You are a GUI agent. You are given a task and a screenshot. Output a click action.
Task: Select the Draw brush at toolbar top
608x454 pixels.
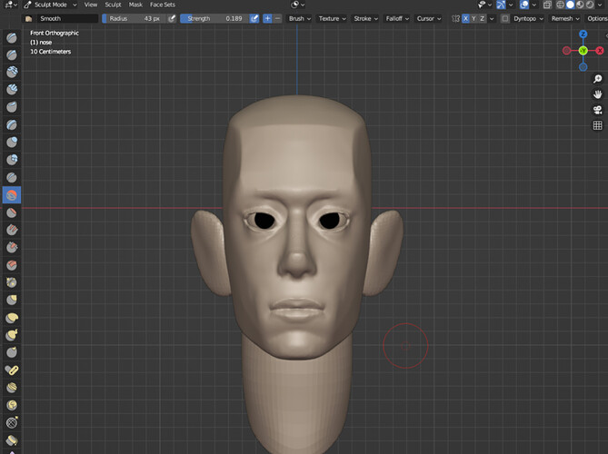(x=12, y=37)
